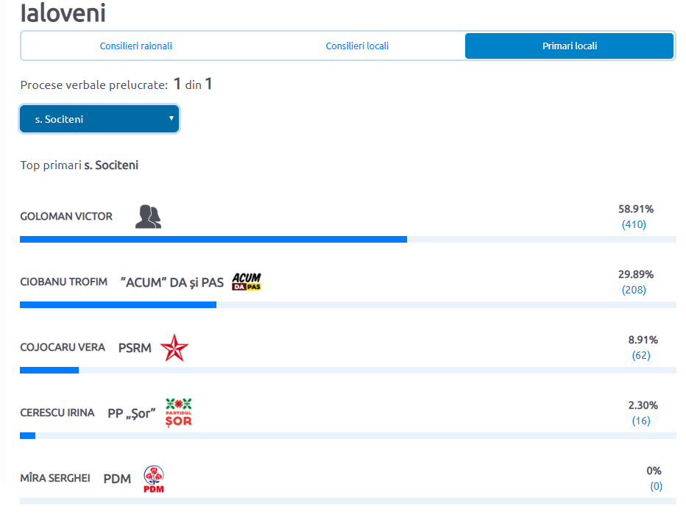Click the Partidul Șor logo
The width and height of the screenshot is (686, 525).
[179, 413]
